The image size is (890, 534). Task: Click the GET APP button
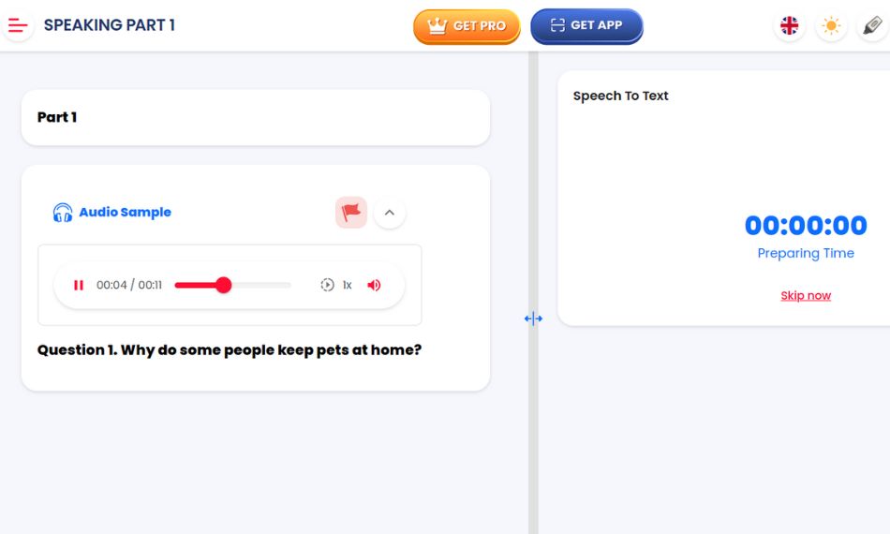(586, 25)
